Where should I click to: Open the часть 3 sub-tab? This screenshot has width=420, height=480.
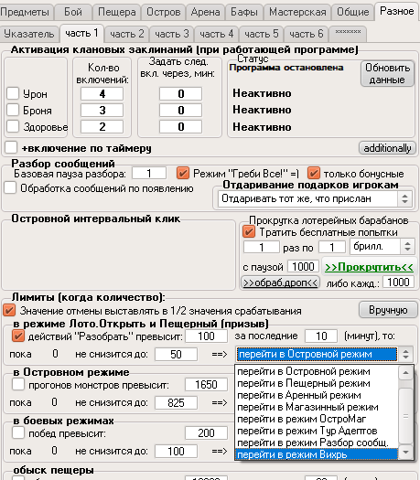pyautogui.click(x=172, y=34)
